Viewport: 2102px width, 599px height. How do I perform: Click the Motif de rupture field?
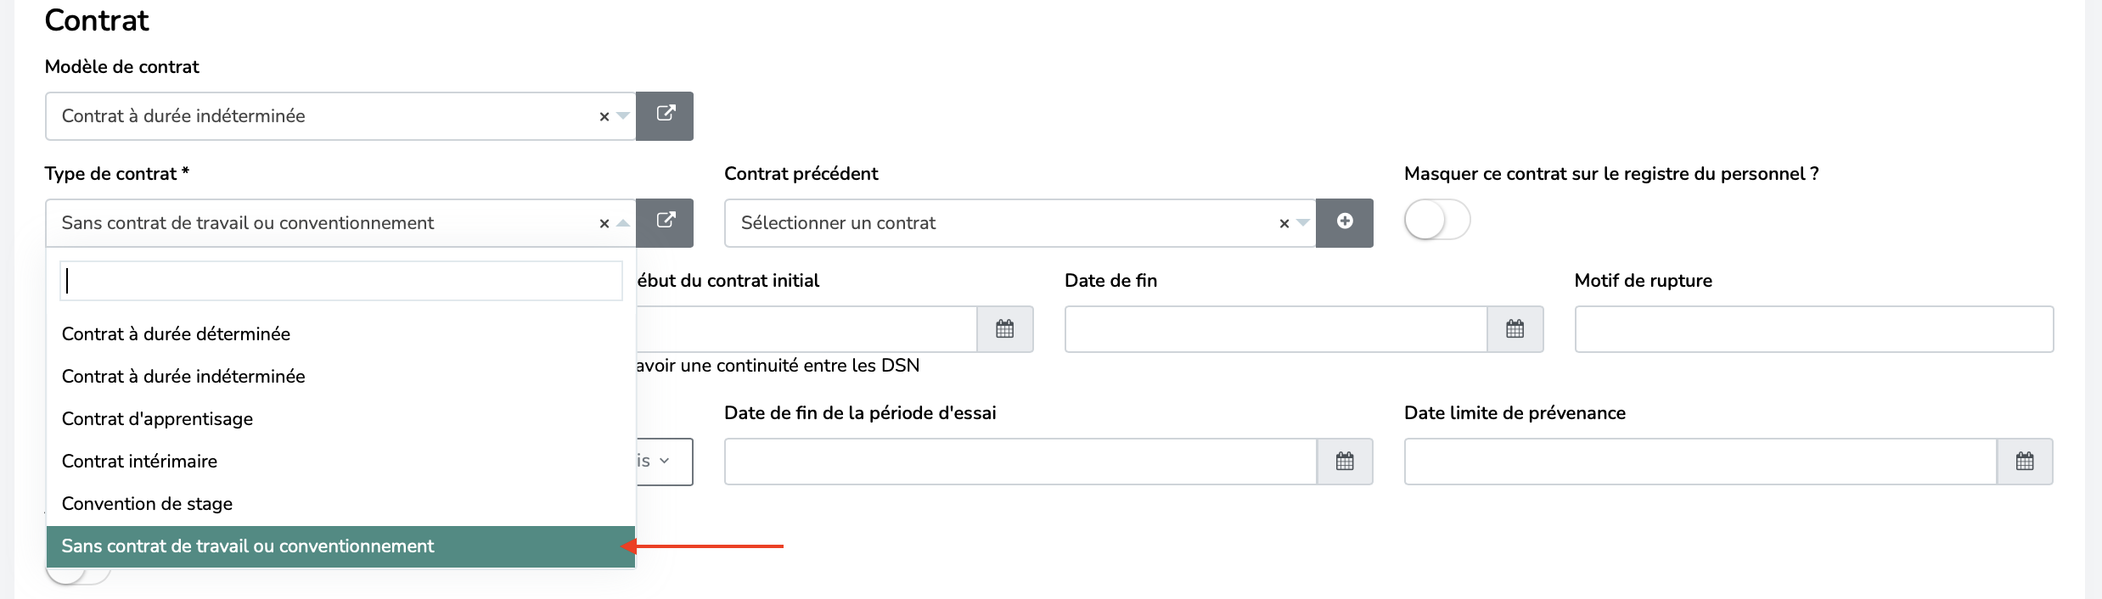click(1813, 329)
